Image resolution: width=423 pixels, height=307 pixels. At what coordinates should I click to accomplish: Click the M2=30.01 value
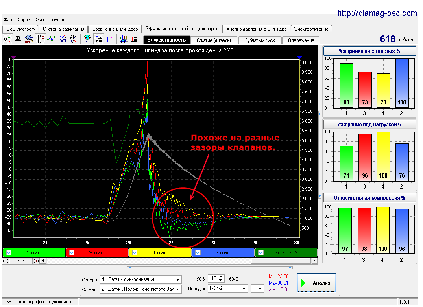[x=278, y=283]
